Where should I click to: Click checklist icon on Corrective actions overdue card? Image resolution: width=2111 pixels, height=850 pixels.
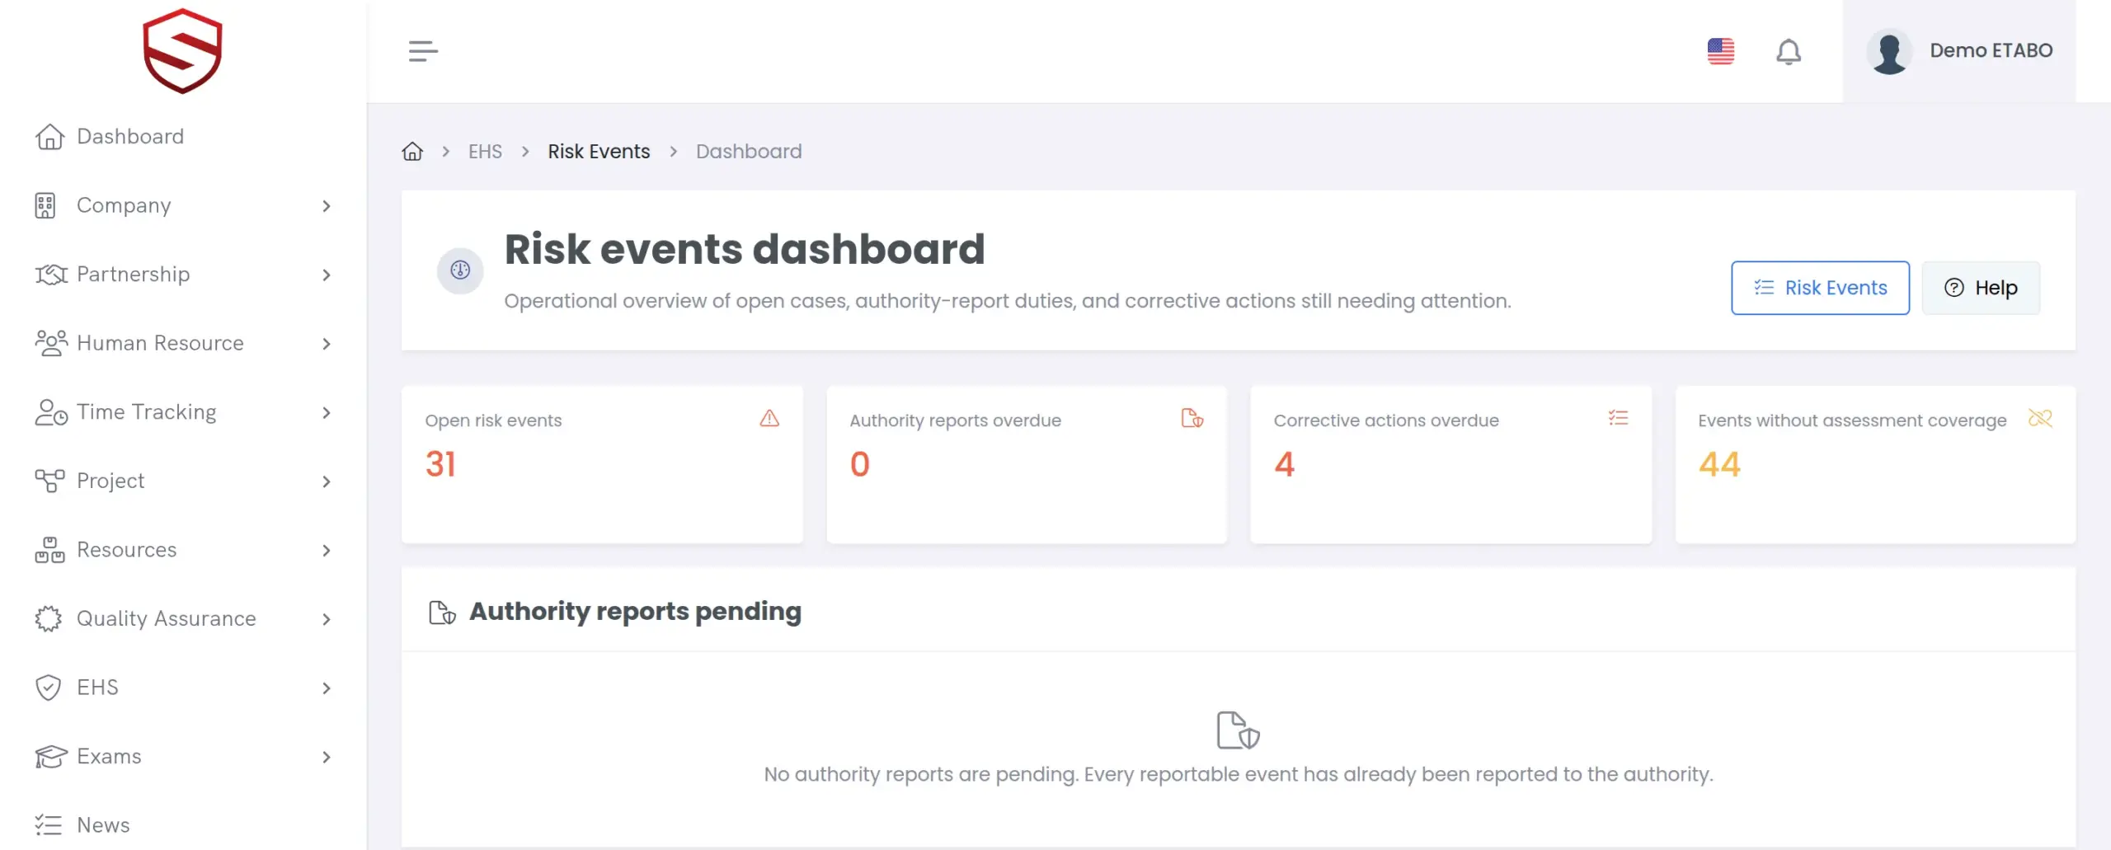[x=1618, y=419]
